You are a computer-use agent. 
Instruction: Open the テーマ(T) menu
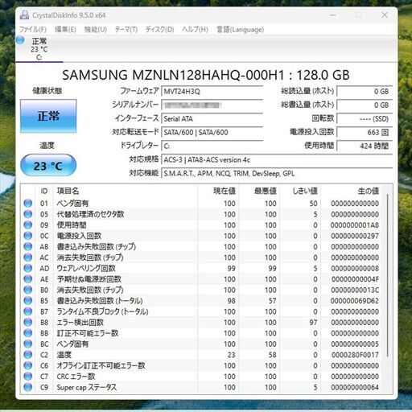[x=126, y=30]
